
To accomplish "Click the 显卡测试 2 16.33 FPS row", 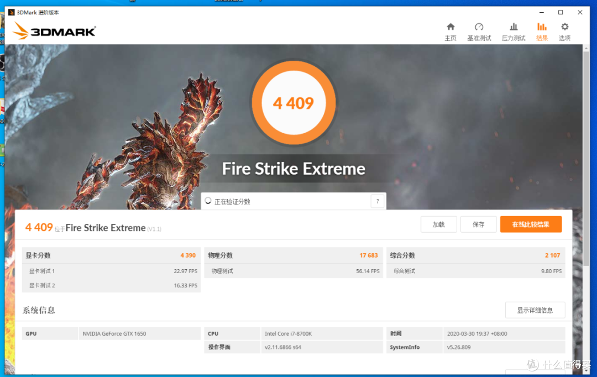I will click(x=111, y=285).
